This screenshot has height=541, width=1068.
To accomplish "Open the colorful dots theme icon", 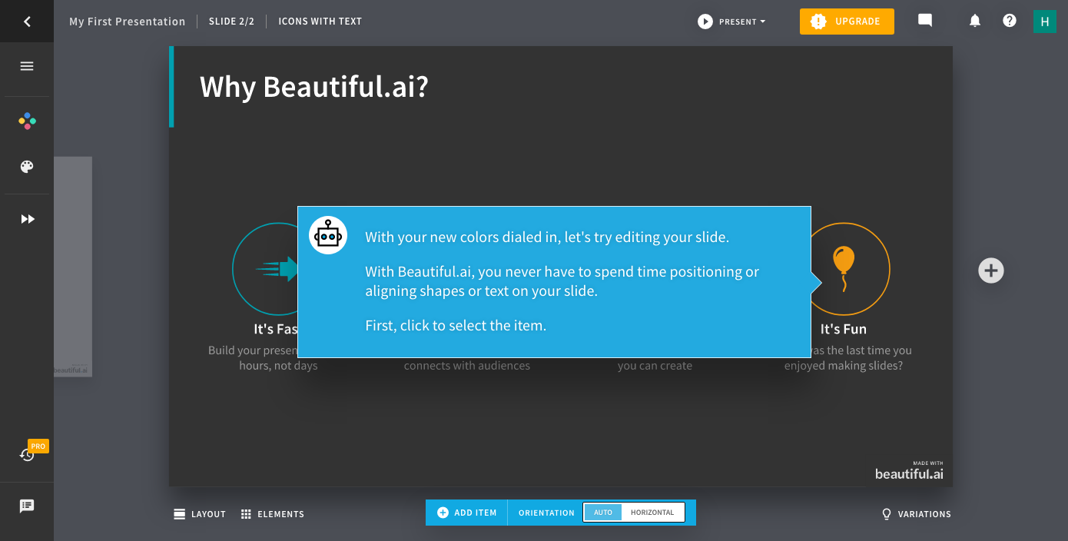I will click(x=27, y=121).
